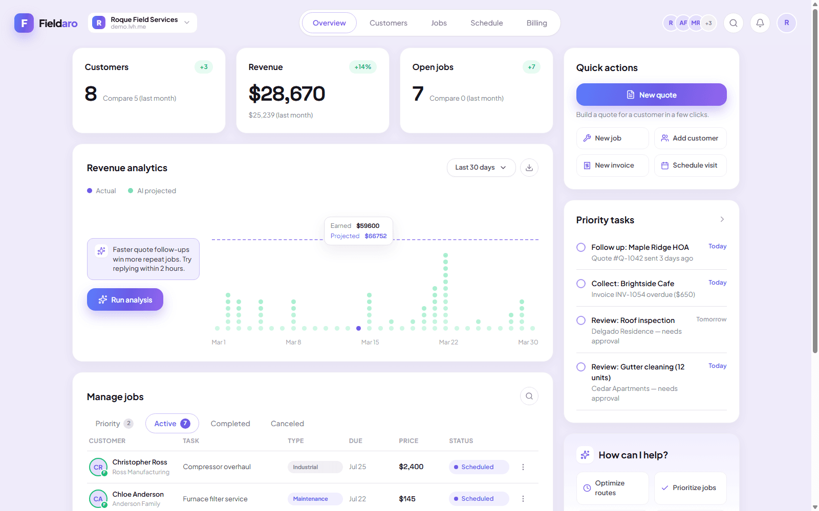The width and height of the screenshot is (819, 511).
Task: Click the Industrial type tag
Action: point(315,467)
